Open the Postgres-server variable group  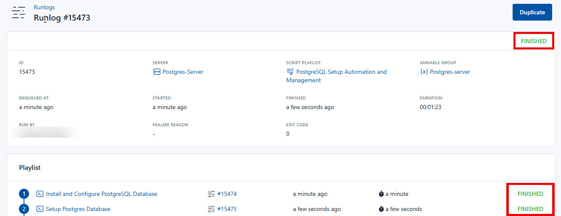tap(449, 72)
